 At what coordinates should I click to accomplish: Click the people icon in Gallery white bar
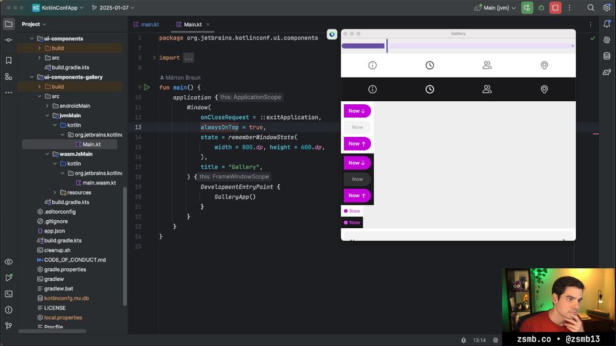pyautogui.click(x=487, y=65)
